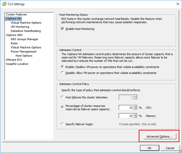Click '0 hosts specified. Click to edit.' link
The height and width of the screenshot is (153, 182).
[x=138, y=124]
